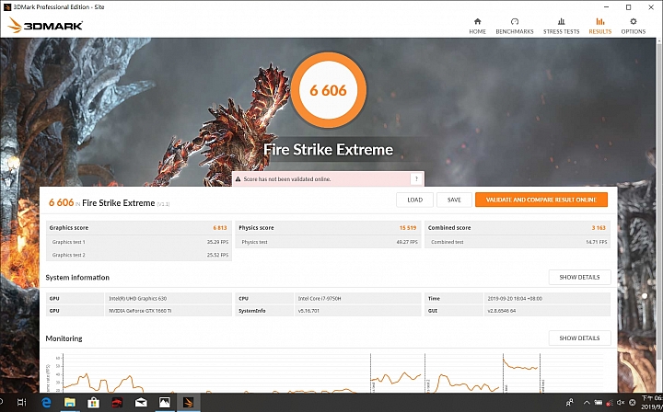Viewport: 663px width, 412px height.
Task: Click the SAVE button
Action: click(454, 200)
